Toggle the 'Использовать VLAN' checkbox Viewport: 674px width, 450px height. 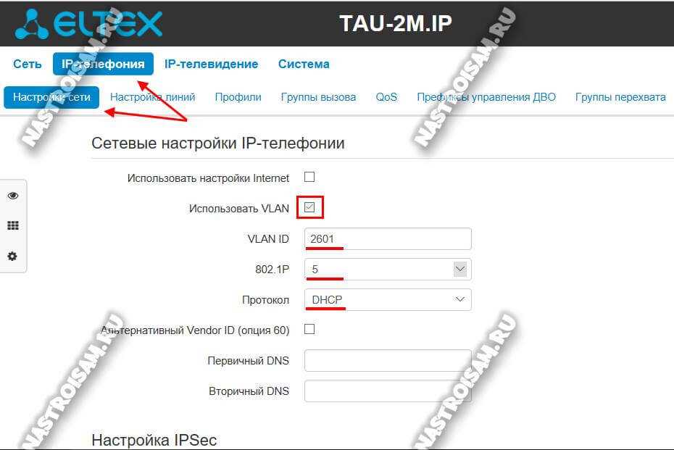[309, 207]
